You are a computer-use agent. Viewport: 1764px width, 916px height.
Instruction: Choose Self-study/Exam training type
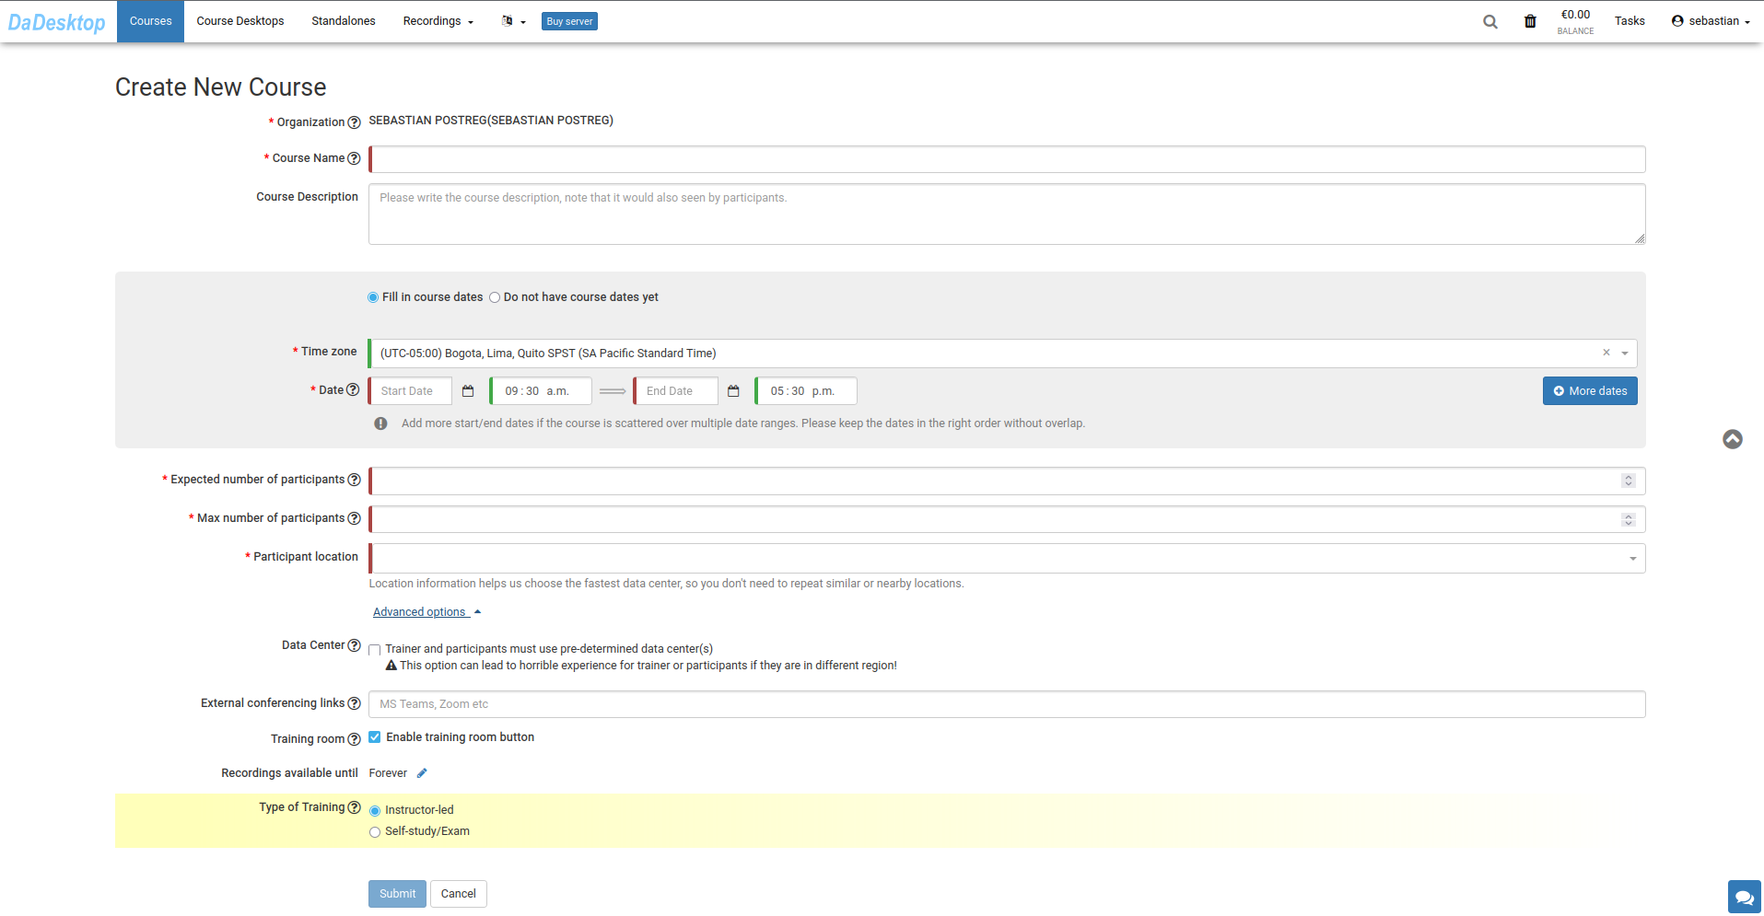(x=375, y=832)
